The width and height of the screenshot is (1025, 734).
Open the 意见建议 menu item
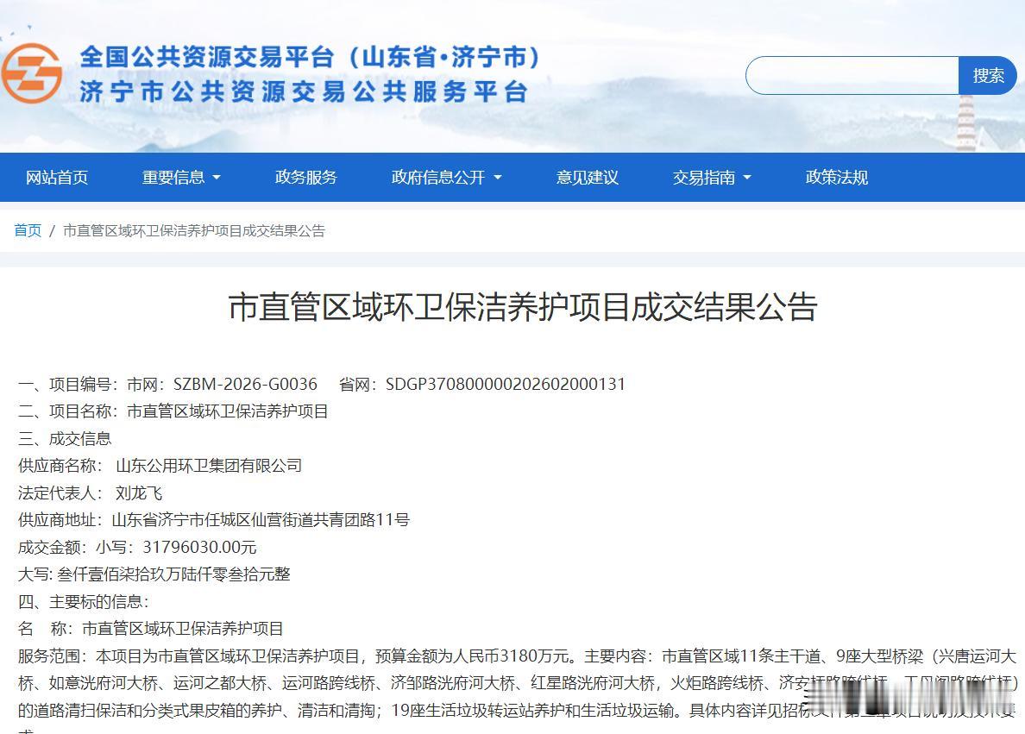click(587, 177)
